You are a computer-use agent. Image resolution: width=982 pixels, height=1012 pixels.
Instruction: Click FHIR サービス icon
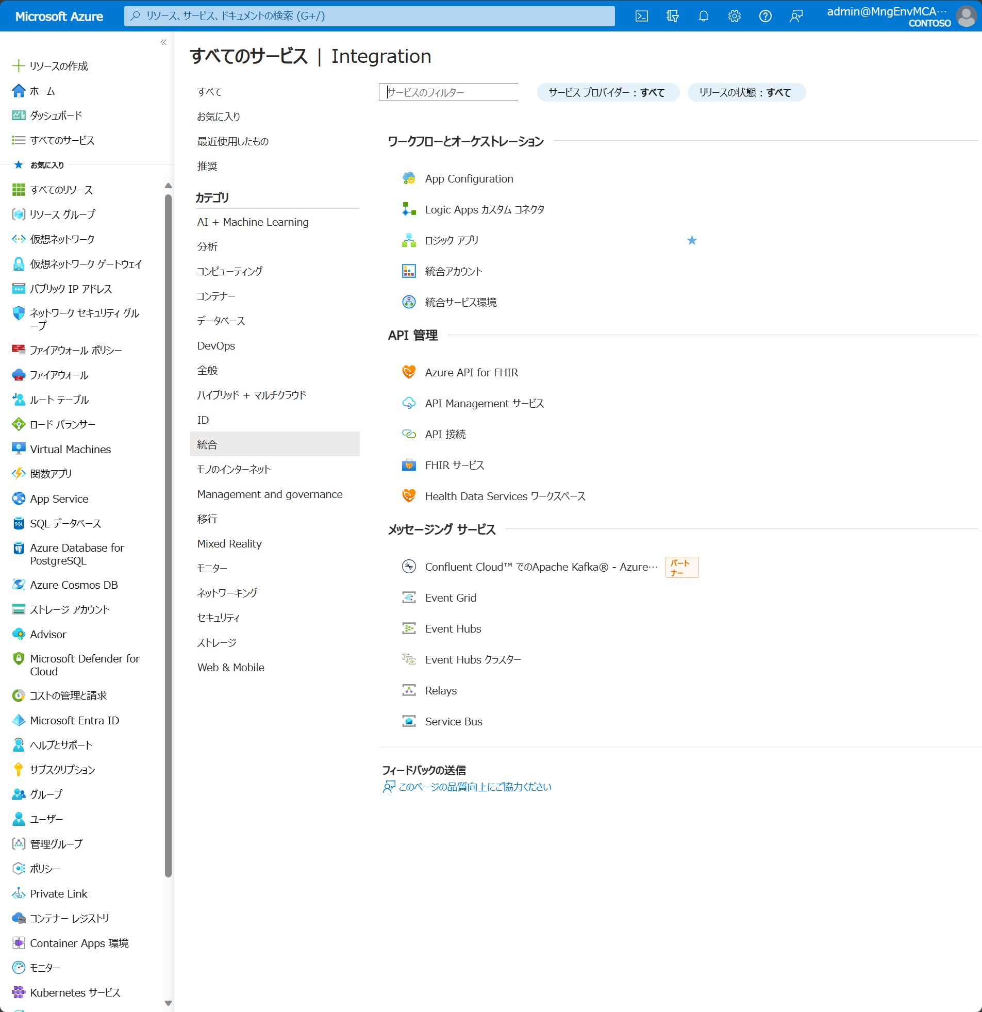click(409, 465)
